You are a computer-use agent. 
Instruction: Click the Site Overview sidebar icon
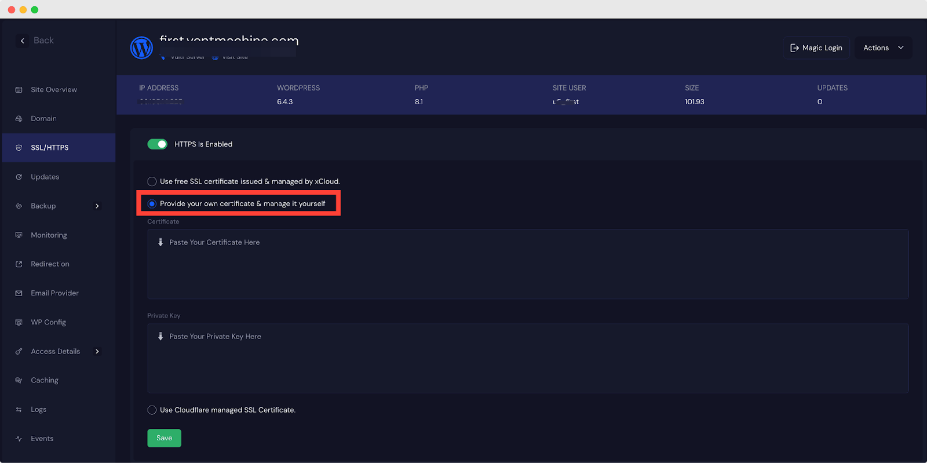pyautogui.click(x=19, y=90)
